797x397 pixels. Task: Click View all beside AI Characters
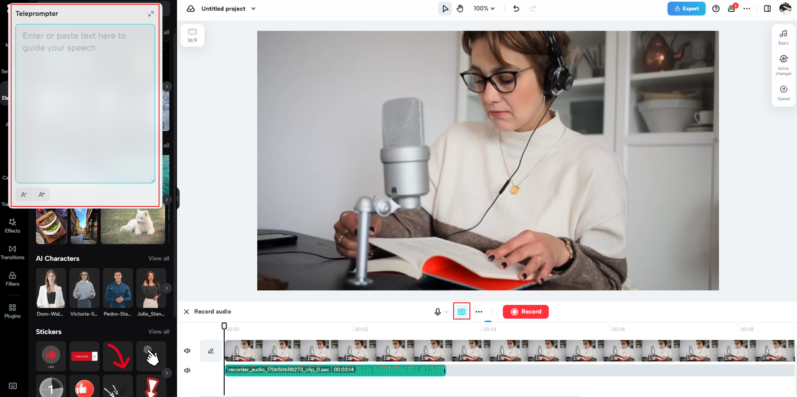pos(159,258)
